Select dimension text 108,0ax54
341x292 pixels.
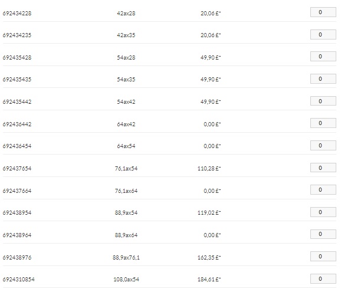[x=126, y=280]
